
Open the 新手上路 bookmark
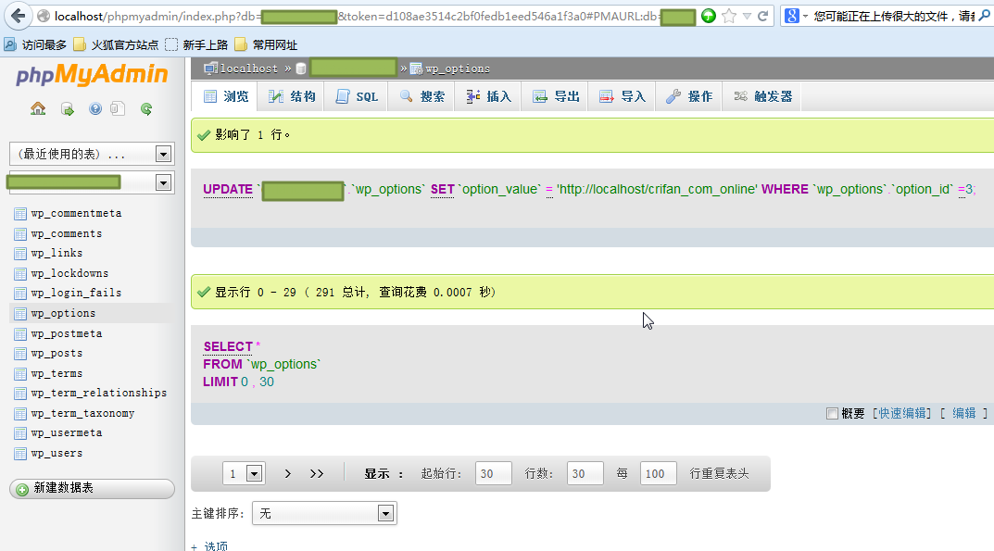196,44
